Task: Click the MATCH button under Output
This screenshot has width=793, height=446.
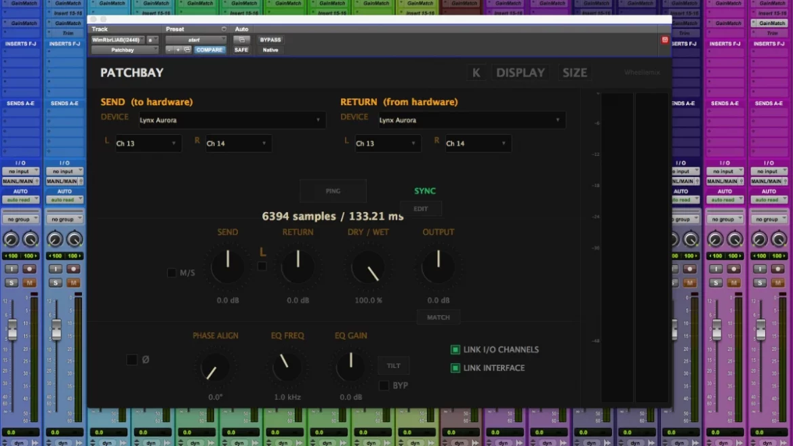Action: coord(438,318)
